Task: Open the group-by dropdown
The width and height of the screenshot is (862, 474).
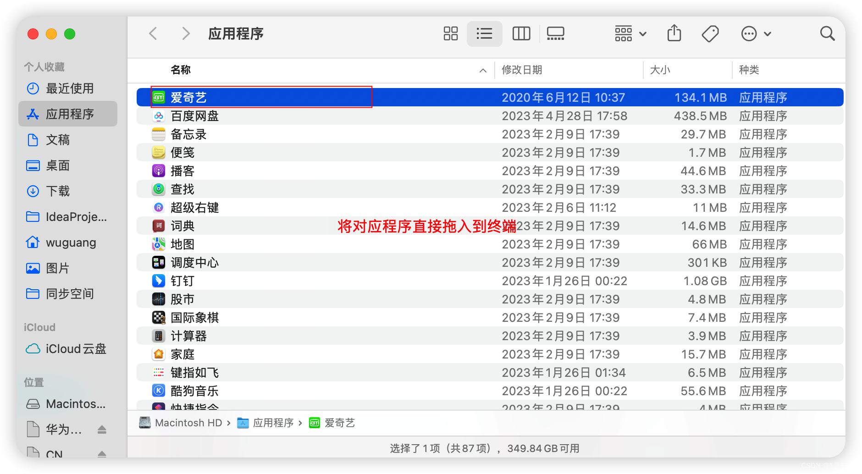Action: click(630, 33)
